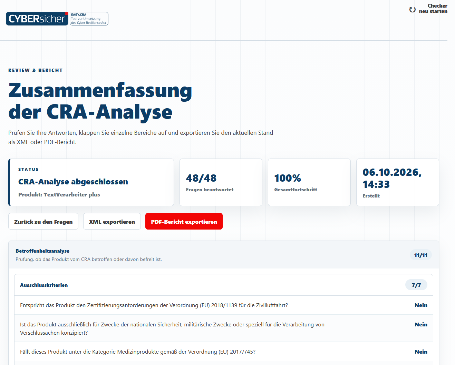This screenshot has width=455, height=365.
Task: Click the PDF-Bericht exportieren button
Action: [x=184, y=222]
